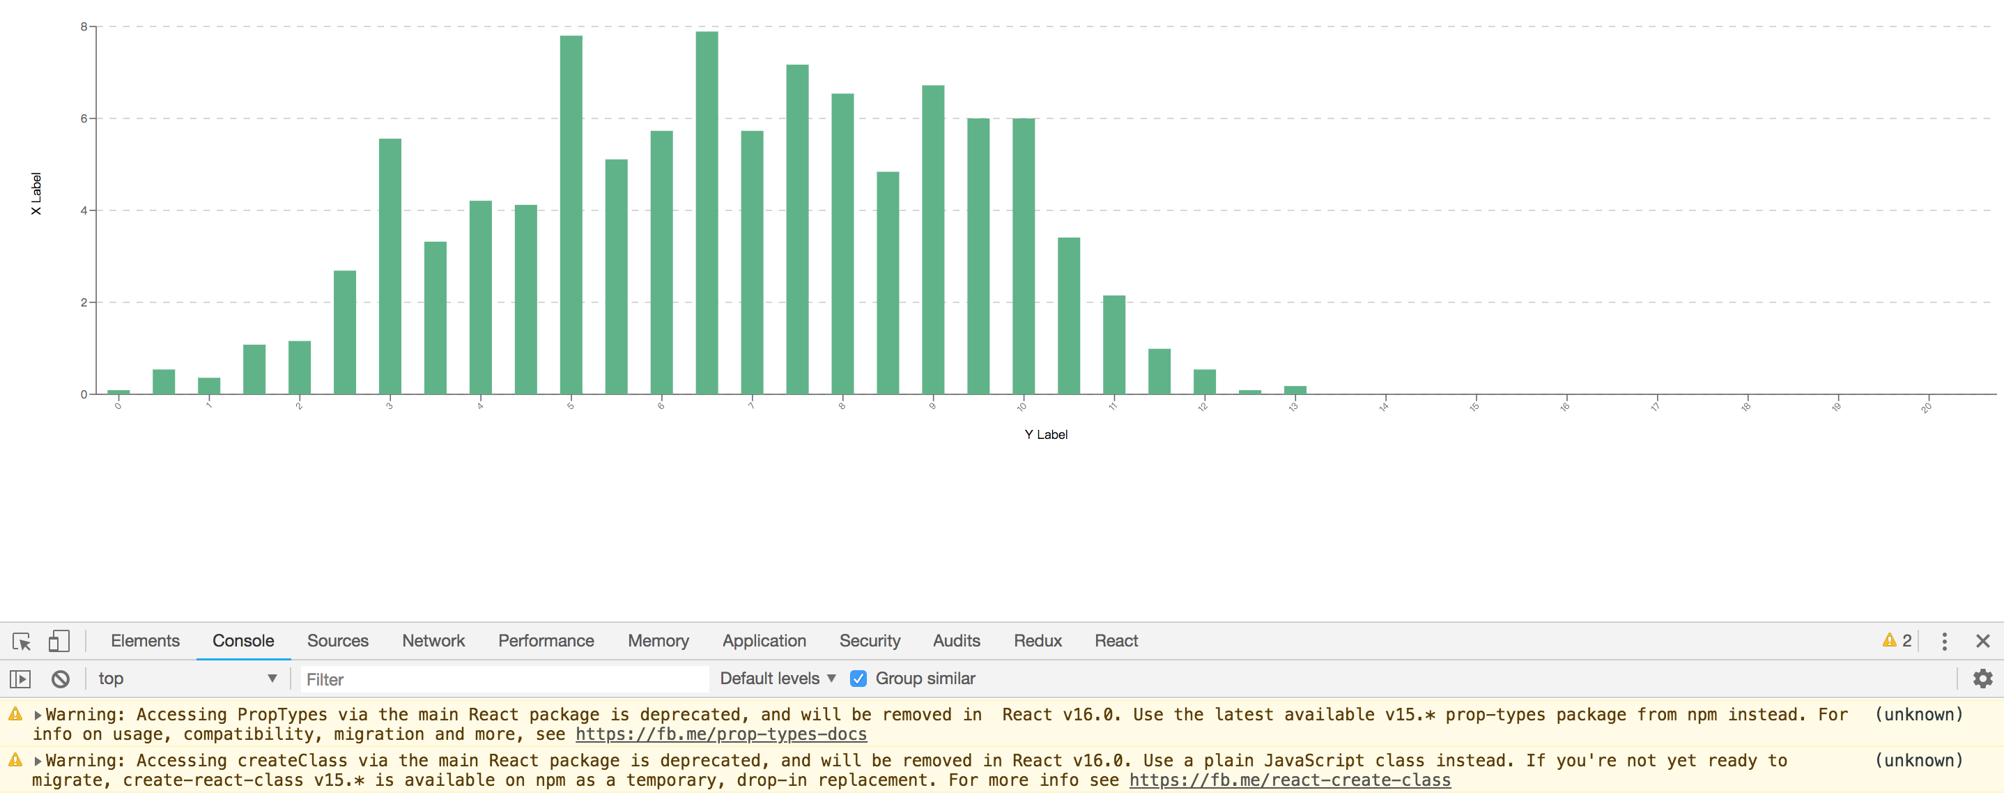Open the customize DevTools three-dot menu

click(x=1944, y=642)
